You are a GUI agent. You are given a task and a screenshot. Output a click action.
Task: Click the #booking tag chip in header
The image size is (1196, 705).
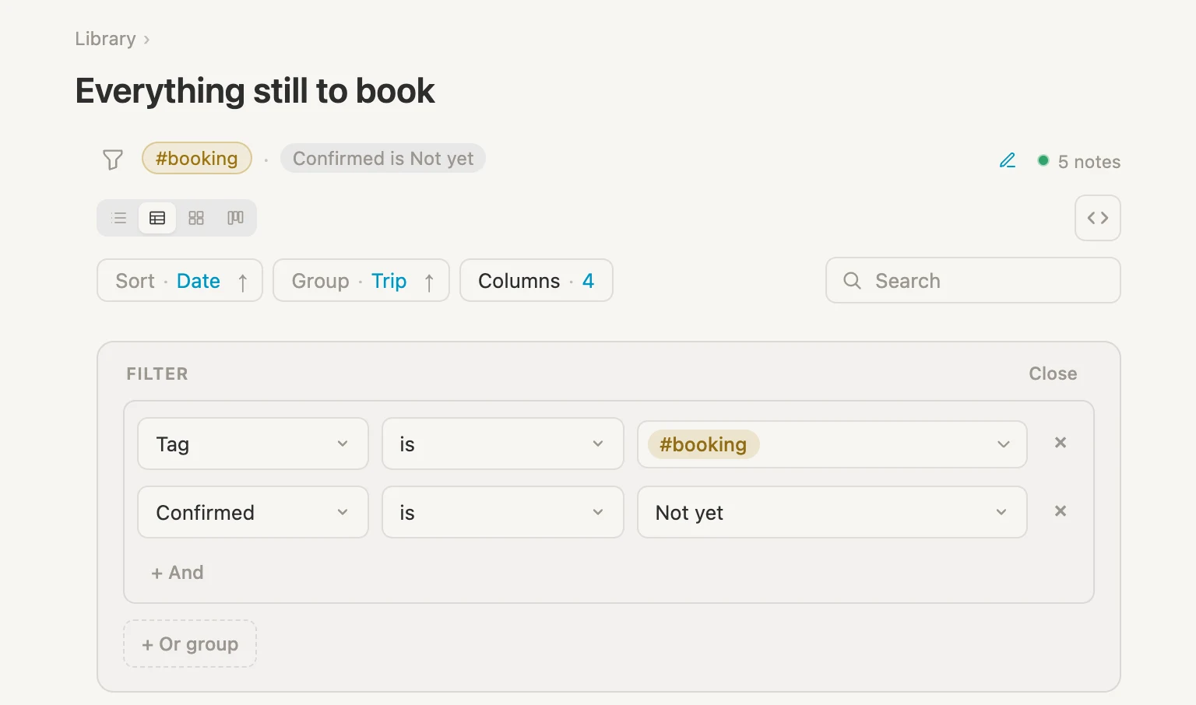[197, 158]
